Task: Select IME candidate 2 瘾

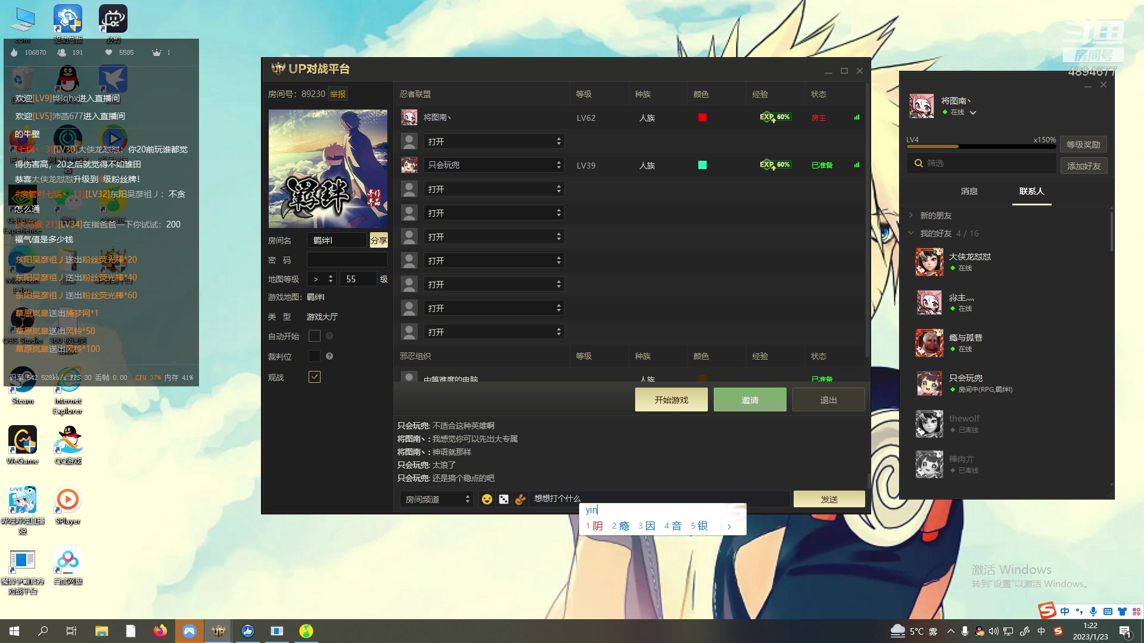Action: [620, 526]
